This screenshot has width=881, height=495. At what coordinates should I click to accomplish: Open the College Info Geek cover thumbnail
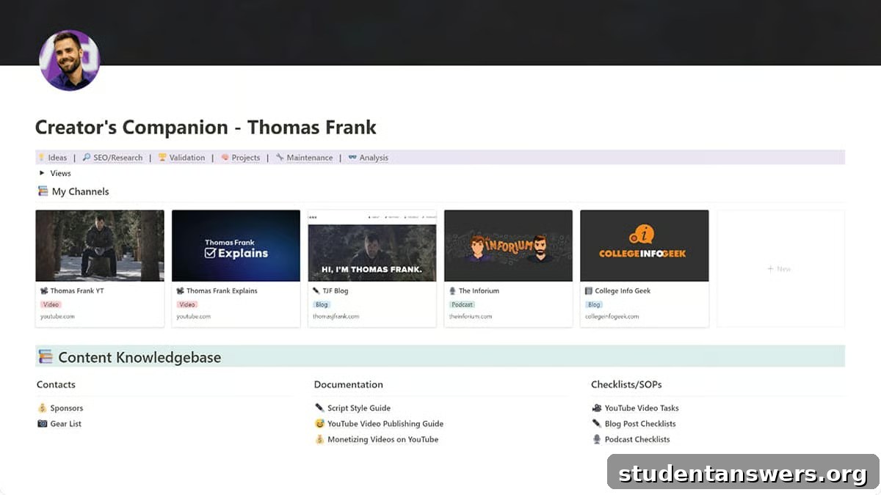(645, 246)
